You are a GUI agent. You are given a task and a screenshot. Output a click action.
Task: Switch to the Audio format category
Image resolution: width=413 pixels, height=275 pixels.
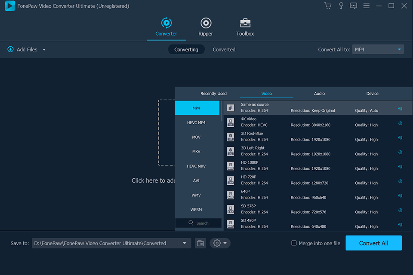point(319,93)
